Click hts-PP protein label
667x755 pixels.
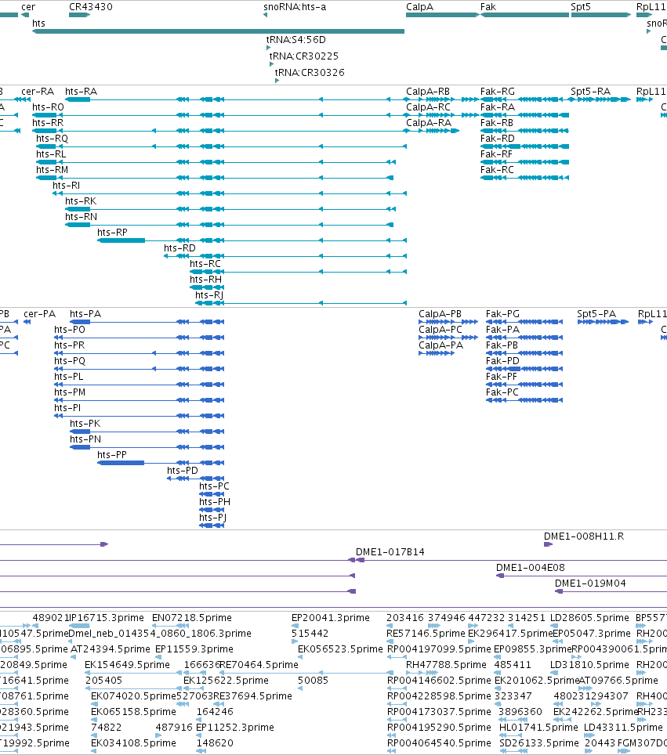pyautogui.click(x=112, y=454)
